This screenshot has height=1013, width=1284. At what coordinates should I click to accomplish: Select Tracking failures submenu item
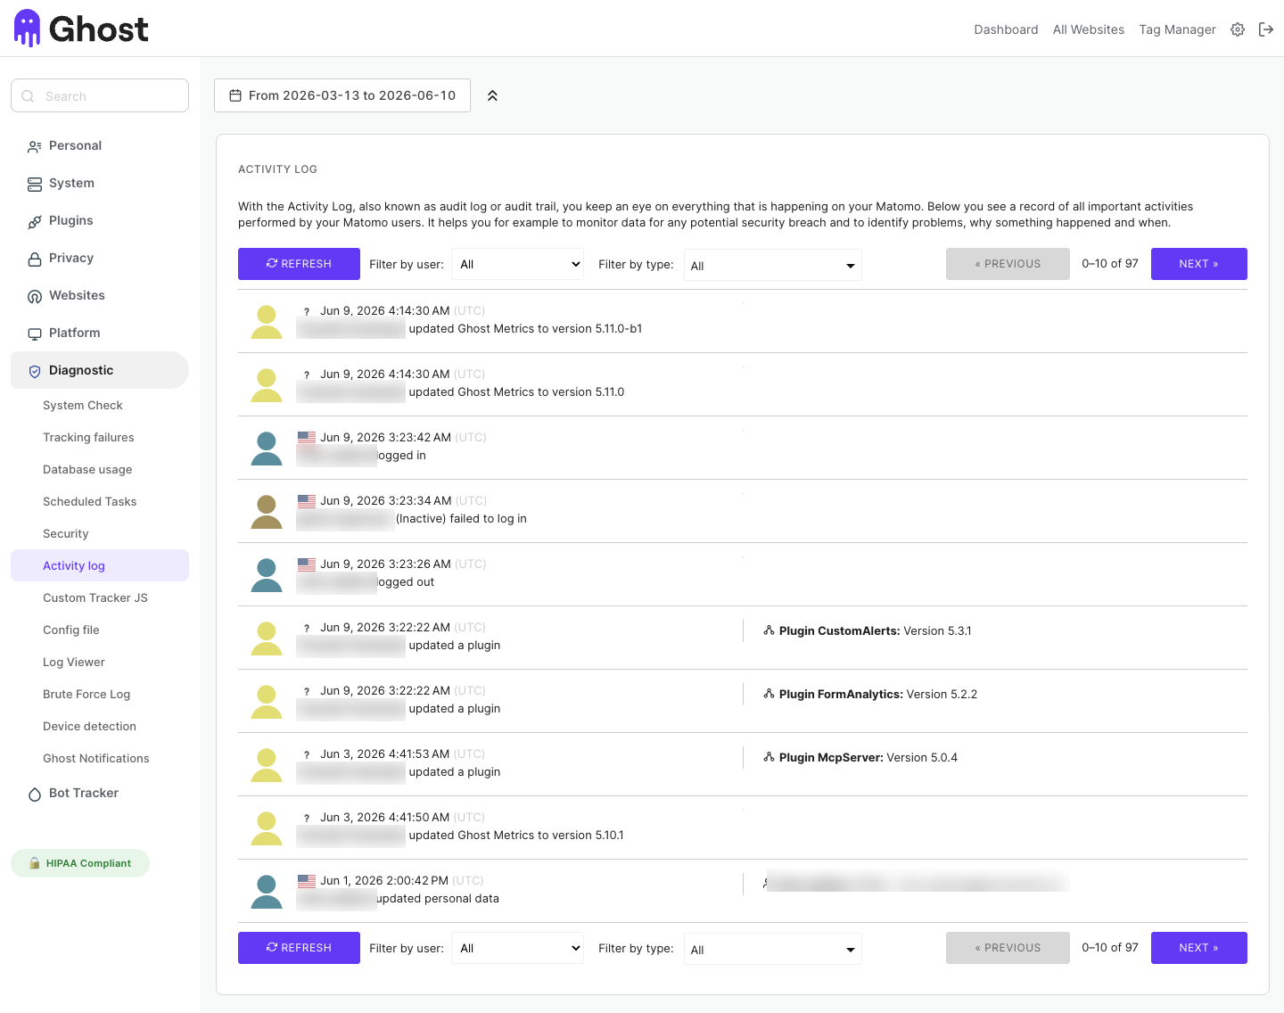88,437
